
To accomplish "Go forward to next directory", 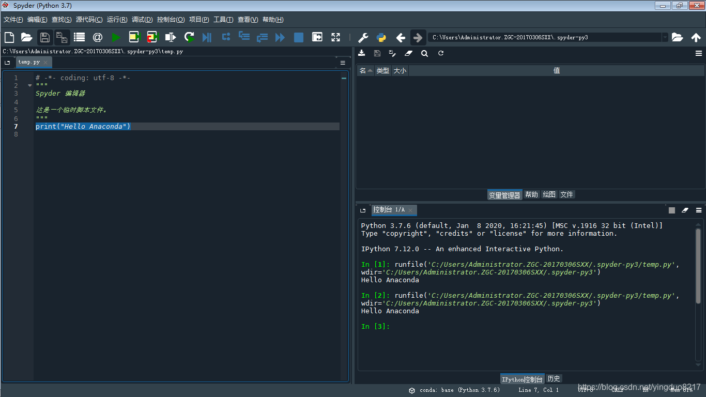I will tap(418, 37).
